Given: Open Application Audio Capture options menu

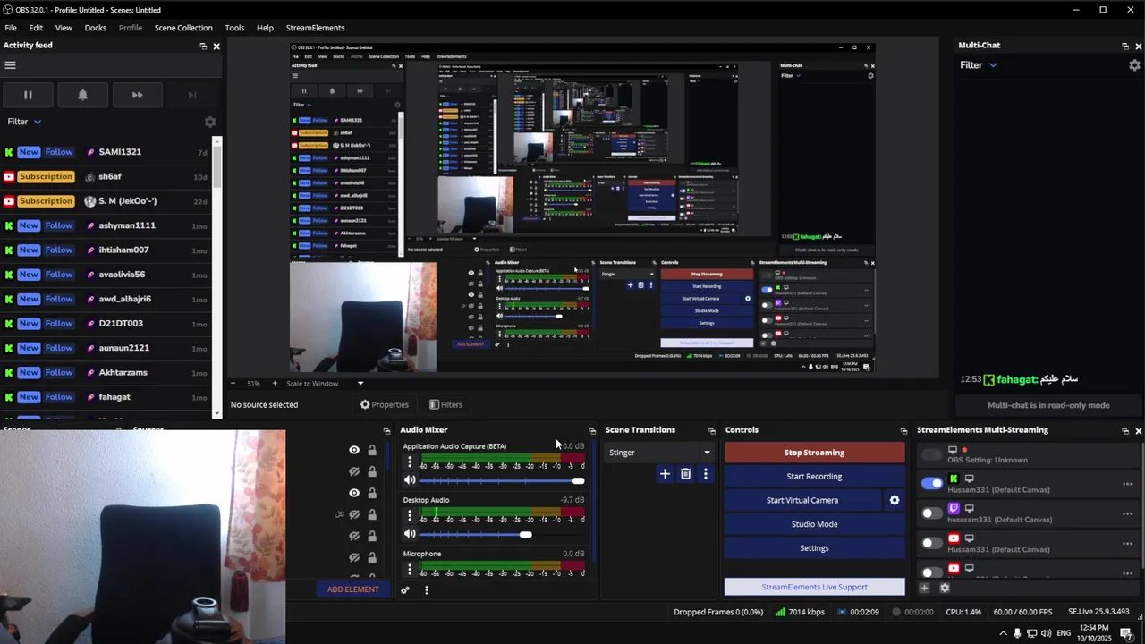Looking at the screenshot, I should coord(410,462).
